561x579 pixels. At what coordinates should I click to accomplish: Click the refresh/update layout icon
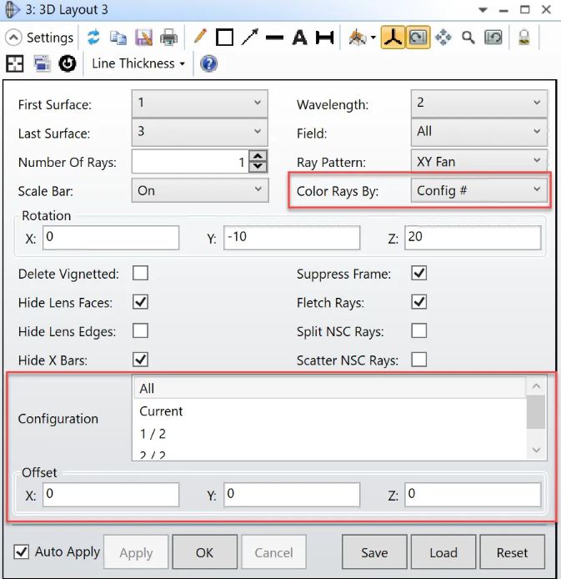pos(93,38)
